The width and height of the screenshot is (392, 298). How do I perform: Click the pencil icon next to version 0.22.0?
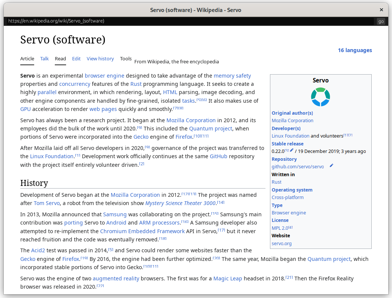coord(292,150)
